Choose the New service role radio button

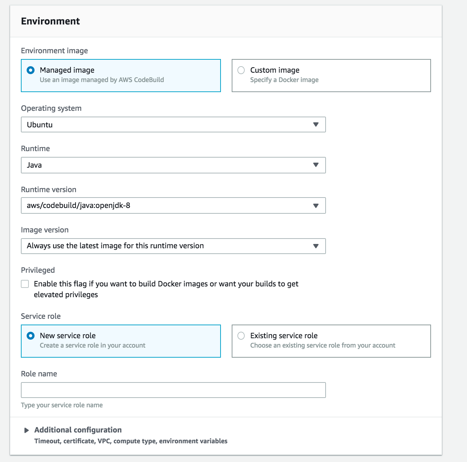click(31, 336)
